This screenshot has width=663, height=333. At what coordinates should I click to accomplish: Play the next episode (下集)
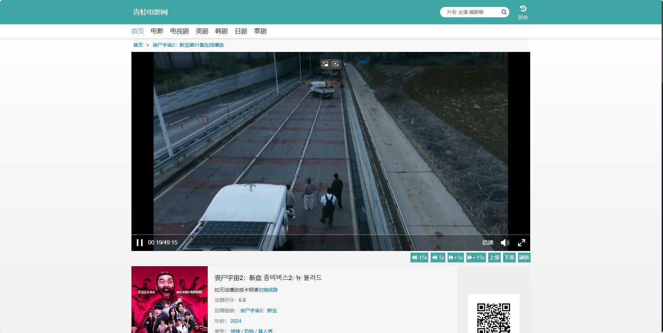(509, 258)
